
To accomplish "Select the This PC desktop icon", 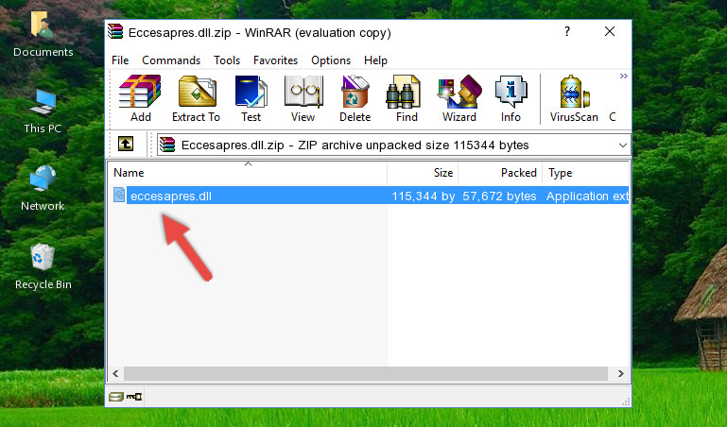I will (43, 111).
